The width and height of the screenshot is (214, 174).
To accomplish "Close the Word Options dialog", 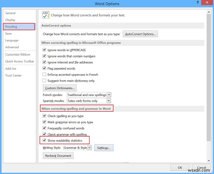I will pos(207,2).
